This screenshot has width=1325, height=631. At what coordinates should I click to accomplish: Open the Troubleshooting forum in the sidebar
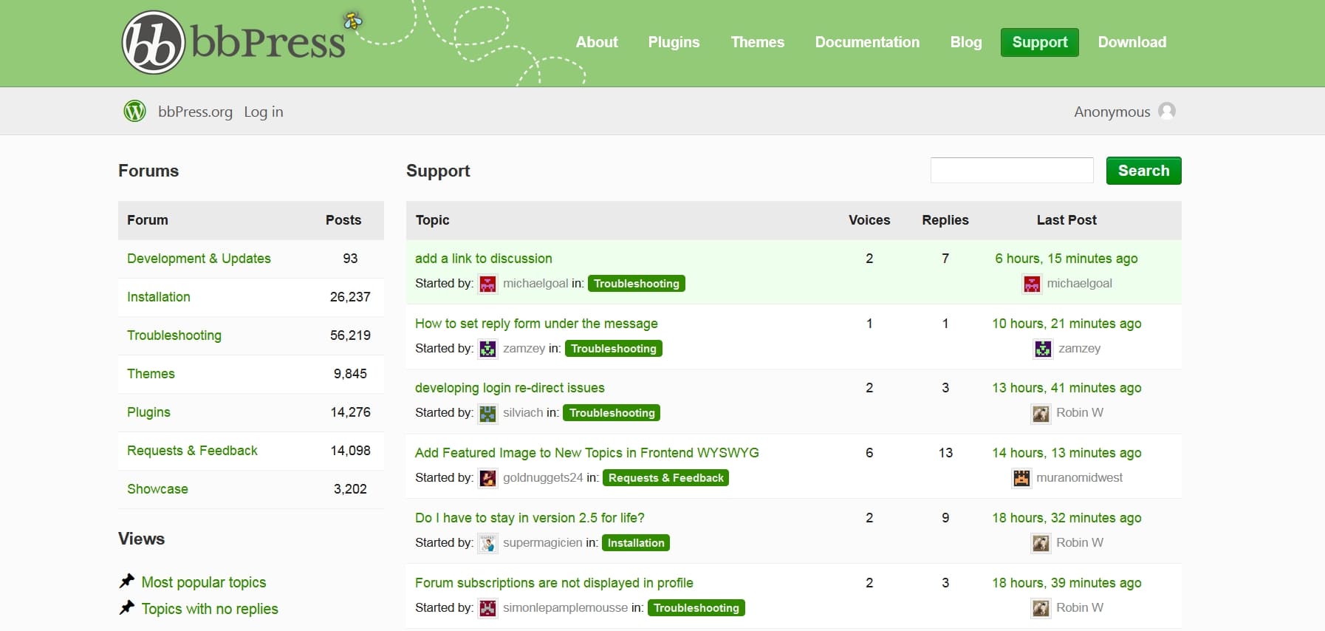(x=174, y=335)
